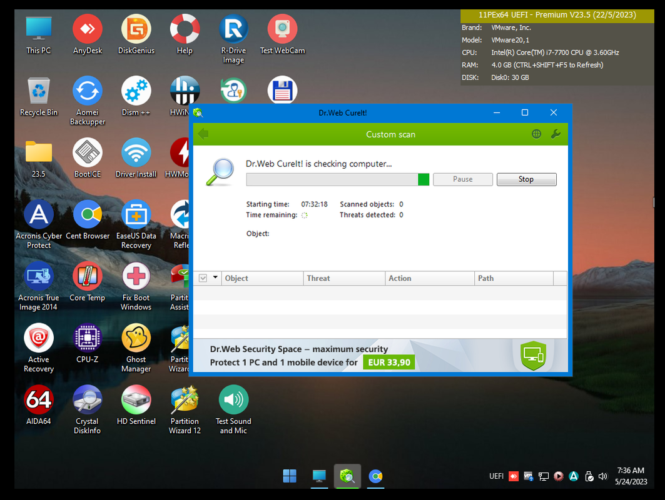This screenshot has width=665, height=500.
Task: Launch Ghost Manager
Action: [136, 348]
